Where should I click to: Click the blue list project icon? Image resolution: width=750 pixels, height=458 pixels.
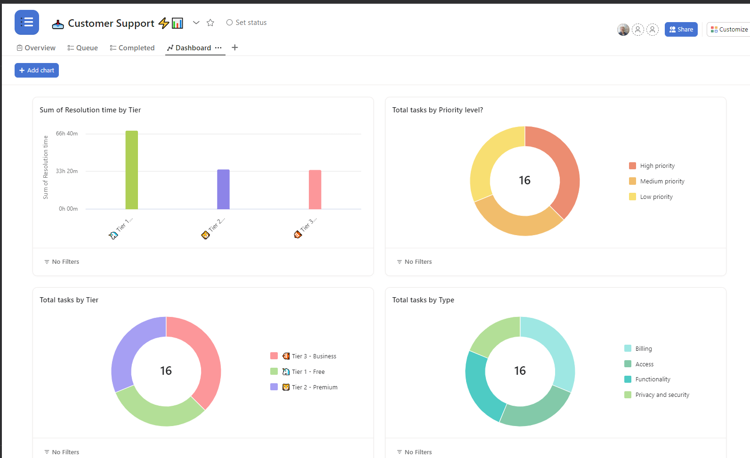coord(27,23)
